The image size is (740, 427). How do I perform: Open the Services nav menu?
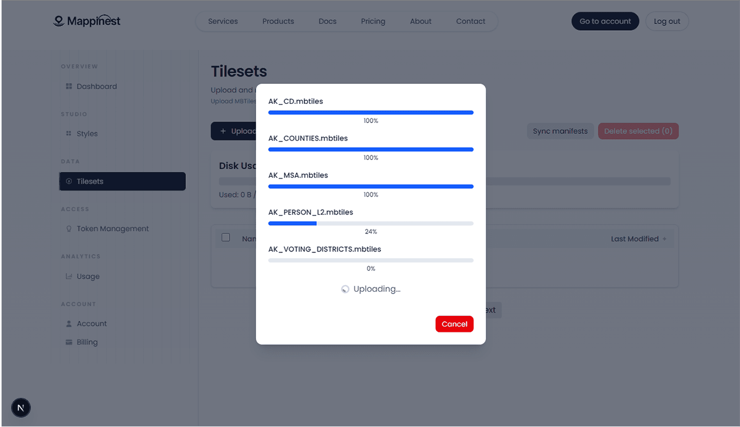click(x=223, y=21)
